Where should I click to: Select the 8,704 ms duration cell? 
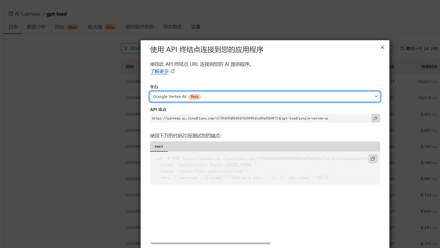point(429,195)
